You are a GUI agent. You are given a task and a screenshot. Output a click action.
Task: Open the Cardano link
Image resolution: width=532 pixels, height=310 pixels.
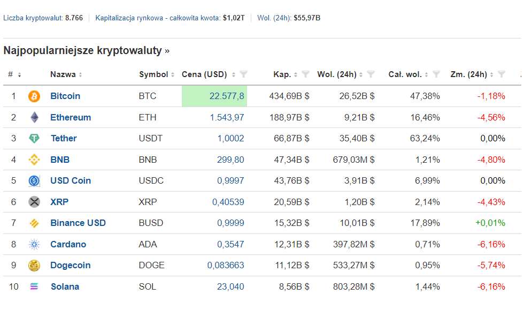[x=68, y=244]
